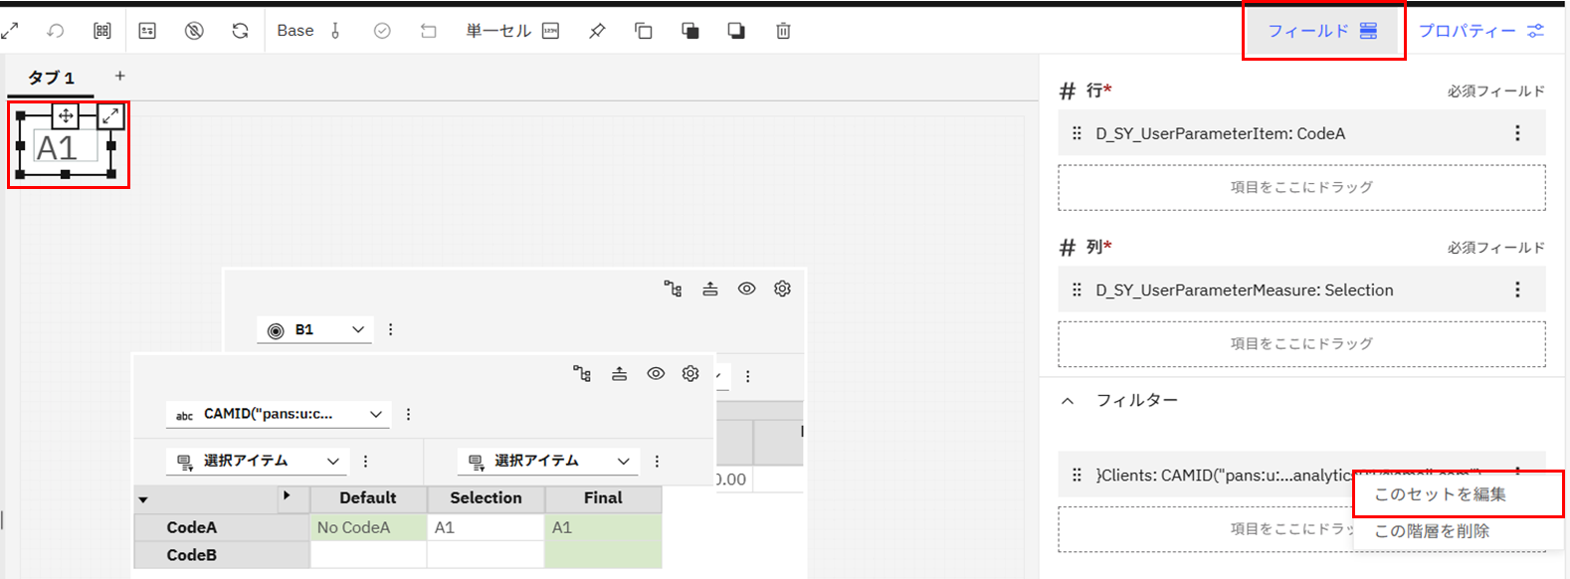Select the タブ 1 sheet tab
This screenshot has height=579, width=1570.
pos(51,78)
